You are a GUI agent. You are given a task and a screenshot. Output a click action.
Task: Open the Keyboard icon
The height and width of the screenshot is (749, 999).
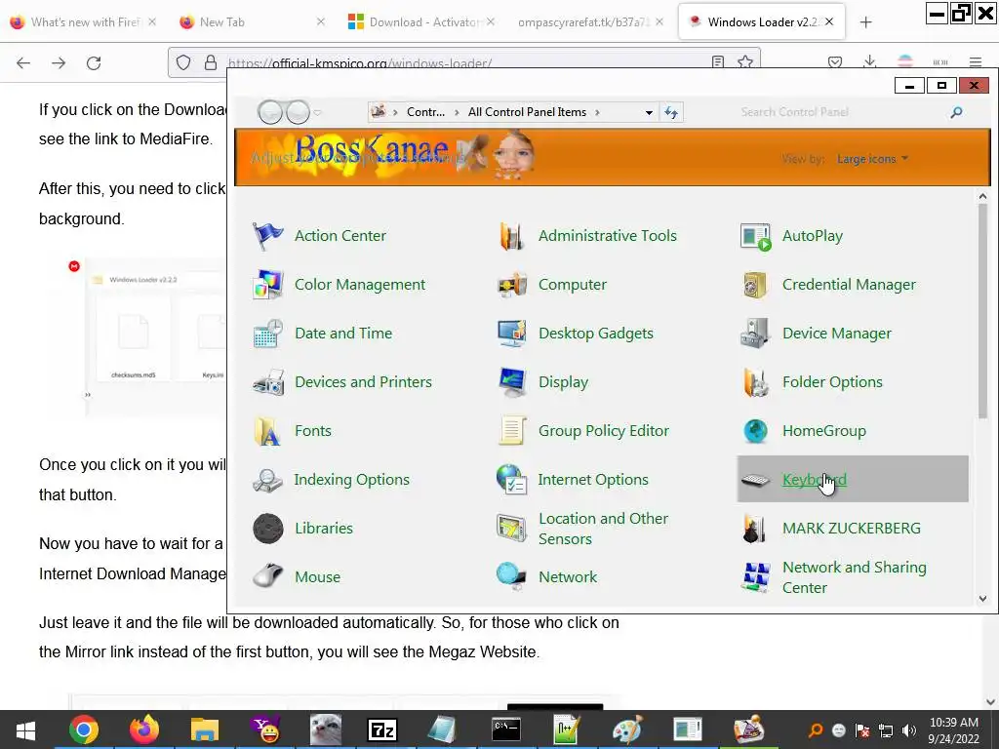756,480
